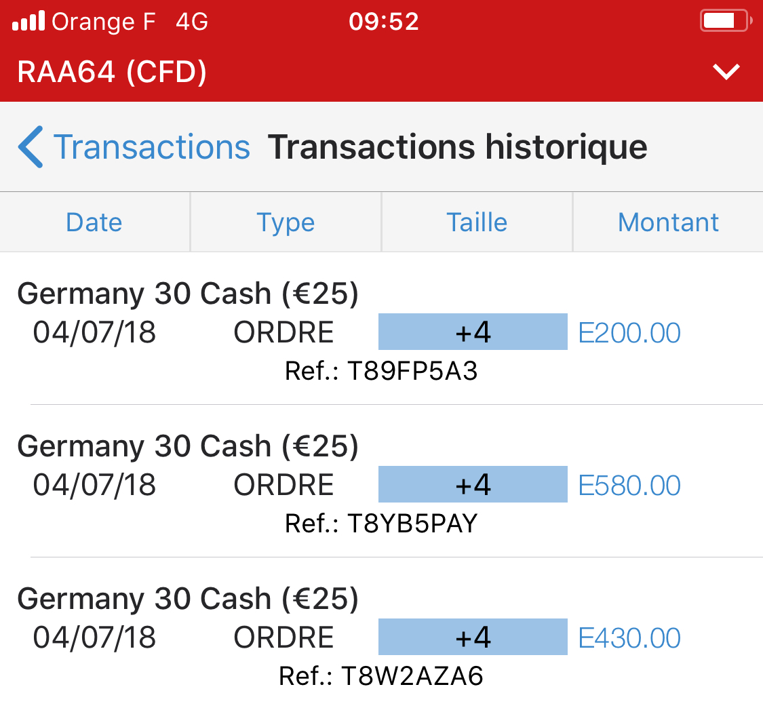Tap the battery status icon
The width and height of the screenshot is (763, 708).
(x=724, y=21)
